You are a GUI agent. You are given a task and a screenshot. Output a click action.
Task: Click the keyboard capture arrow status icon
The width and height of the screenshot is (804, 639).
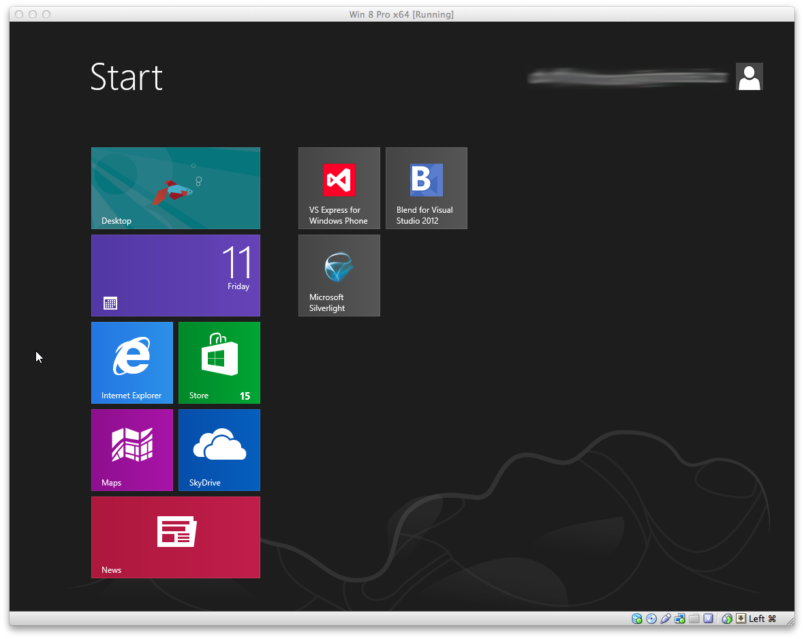[741, 619]
